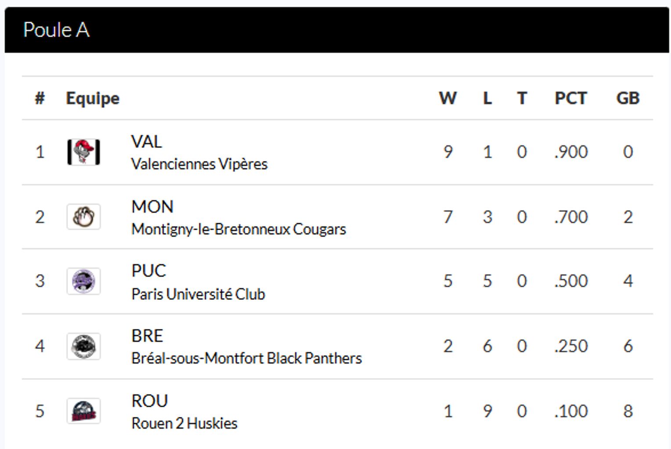Click the T ties column header
The width and height of the screenshot is (671, 449).
(x=522, y=98)
